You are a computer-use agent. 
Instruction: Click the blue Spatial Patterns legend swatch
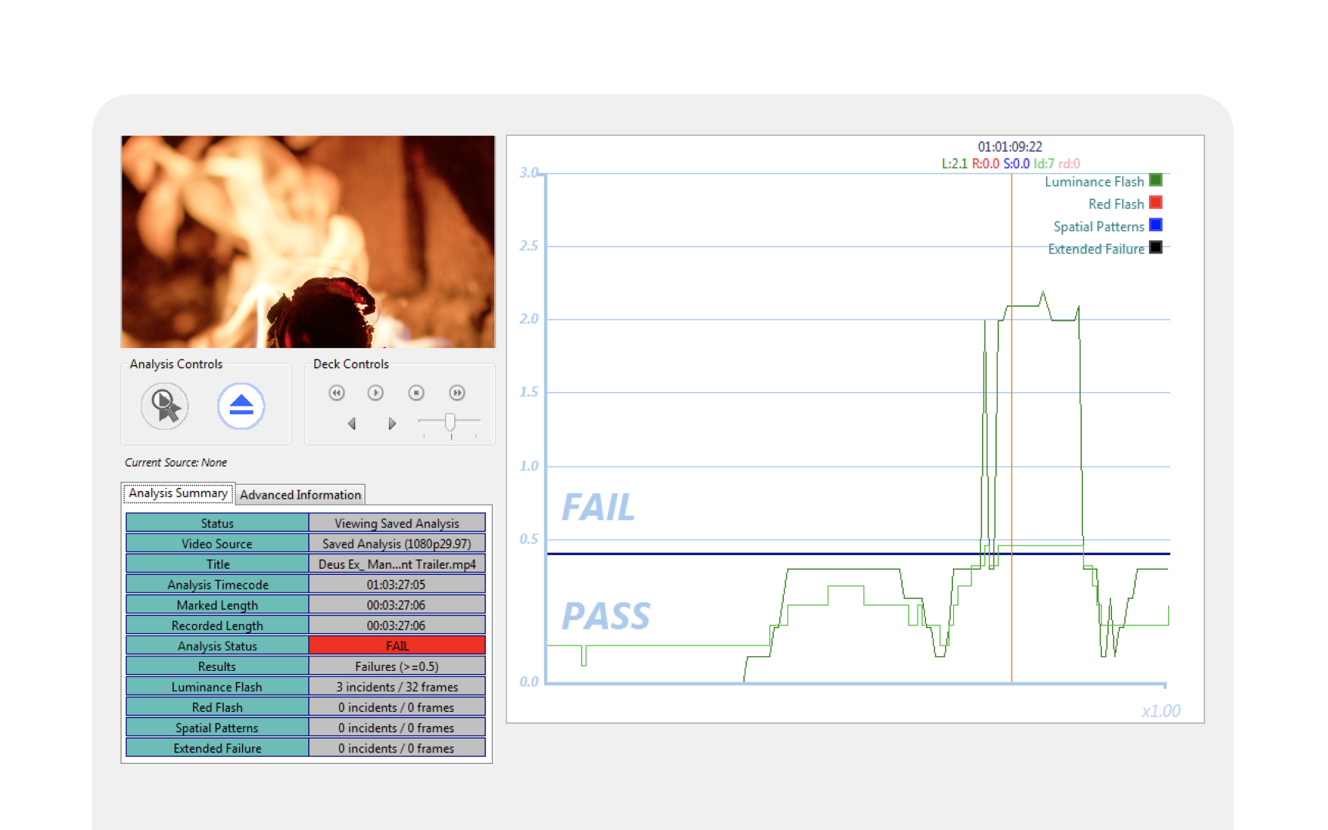(x=1155, y=225)
